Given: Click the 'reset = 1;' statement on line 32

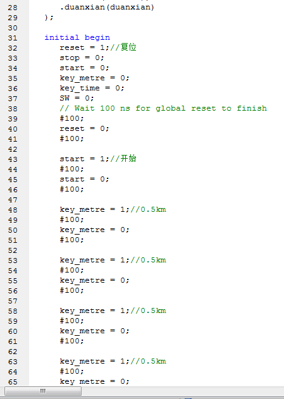Looking at the screenshot, I should [85, 47].
